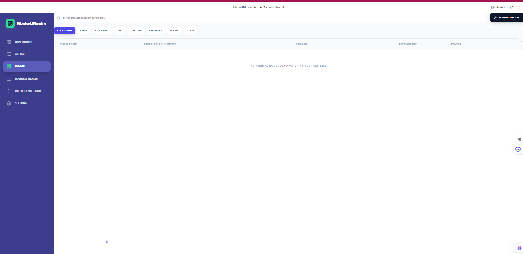
Task: Click the Intelligence Guide book icon
Action: 9,91
